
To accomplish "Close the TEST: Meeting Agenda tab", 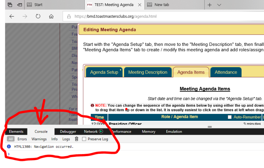I will (139, 5).
